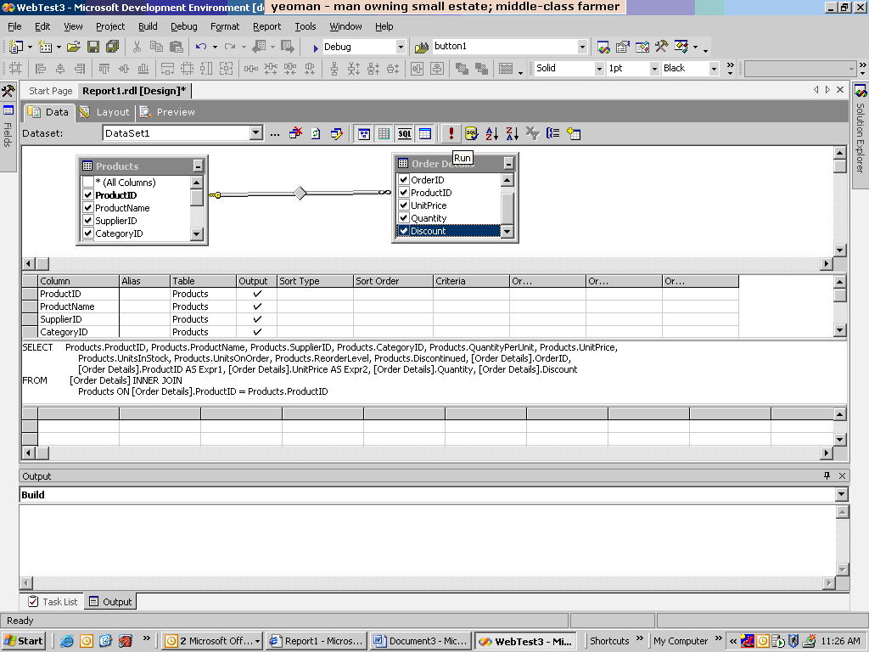The image size is (869, 652).
Task: Click the Open File folder icon
Action: click(x=74, y=48)
